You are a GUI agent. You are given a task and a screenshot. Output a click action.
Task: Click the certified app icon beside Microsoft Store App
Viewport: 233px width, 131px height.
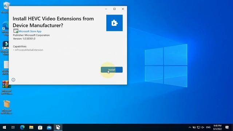tap(16, 31)
